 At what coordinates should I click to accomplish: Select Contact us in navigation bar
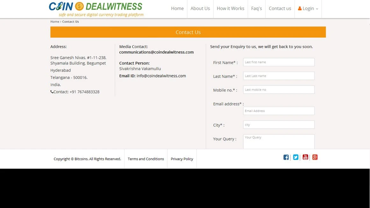(x=280, y=9)
